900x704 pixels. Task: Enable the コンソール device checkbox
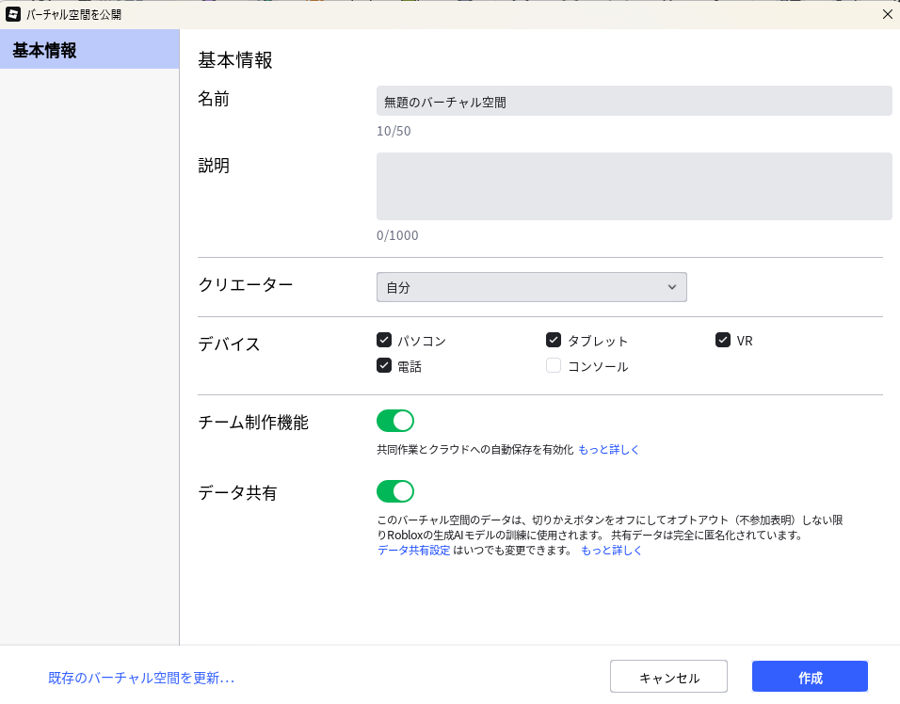[x=554, y=365]
